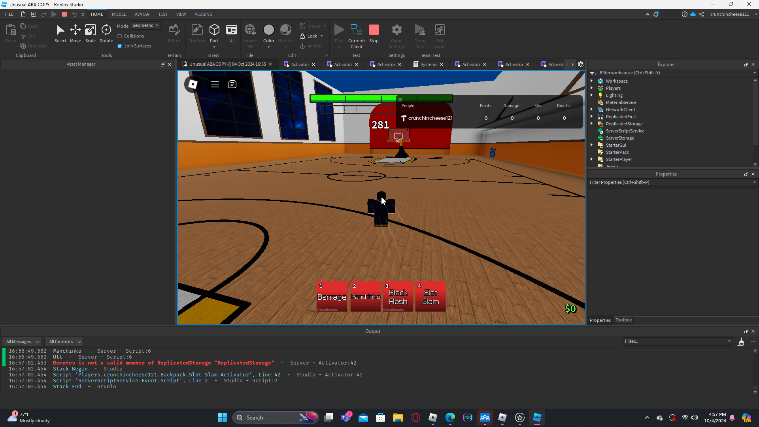Open the Windows Start menu
Image resolution: width=759 pixels, height=427 pixels.
pyautogui.click(x=223, y=418)
